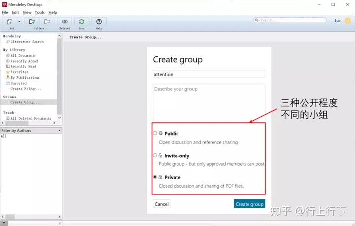Select the Private radio button
This screenshot has height=226, width=355.
[x=155, y=177]
